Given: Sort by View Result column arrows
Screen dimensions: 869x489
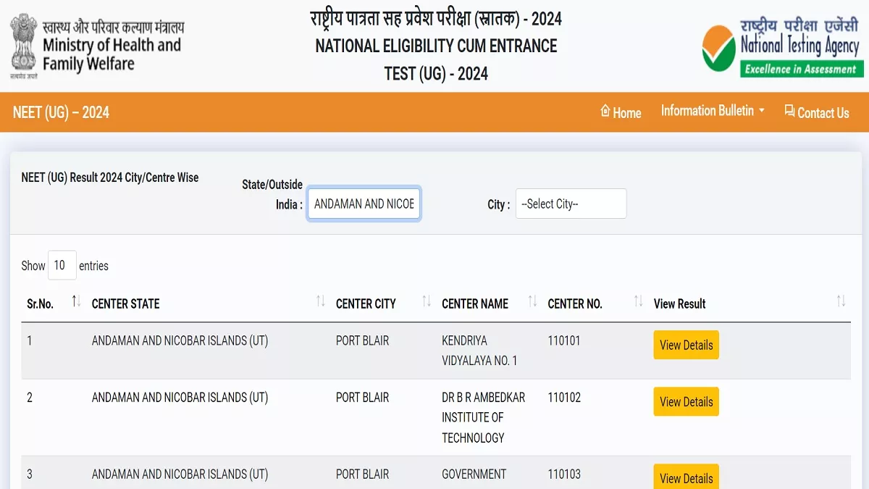Looking at the screenshot, I should pos(841,301).
